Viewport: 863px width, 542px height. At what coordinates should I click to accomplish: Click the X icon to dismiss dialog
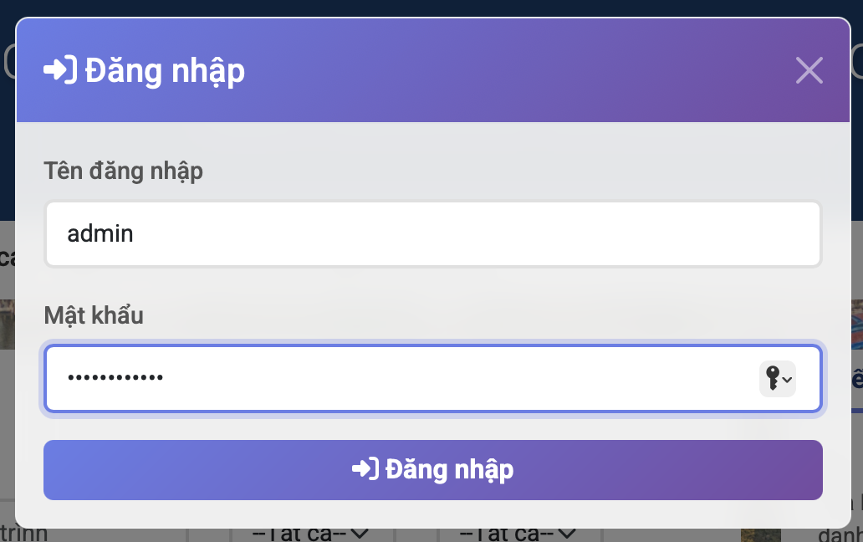(809, 70)
